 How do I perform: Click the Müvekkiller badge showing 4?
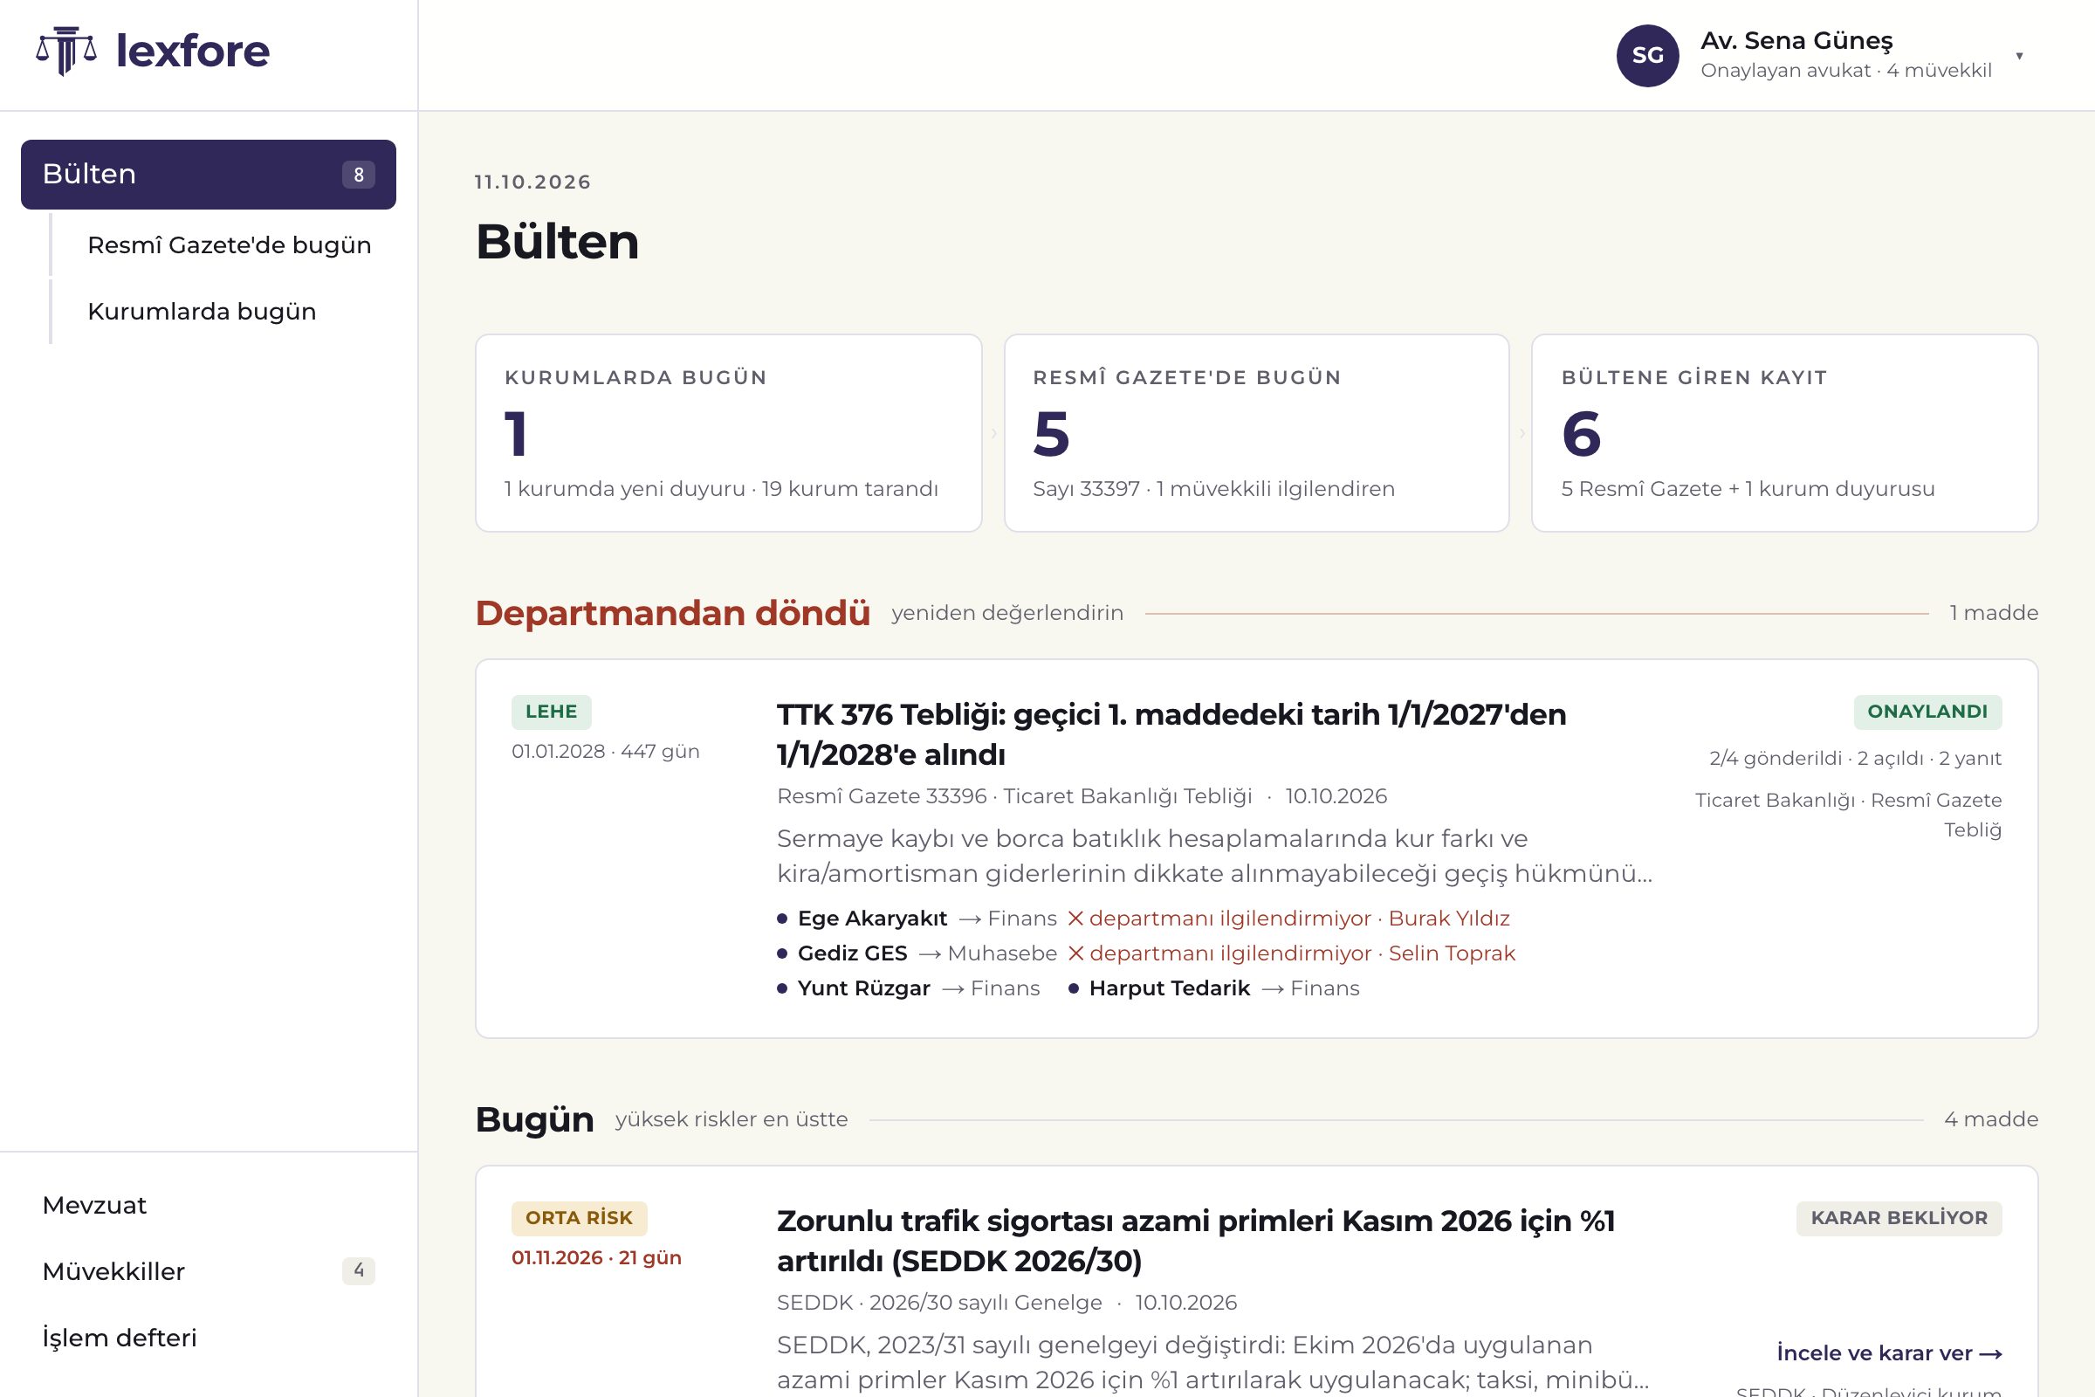[x=358, y=1270]
